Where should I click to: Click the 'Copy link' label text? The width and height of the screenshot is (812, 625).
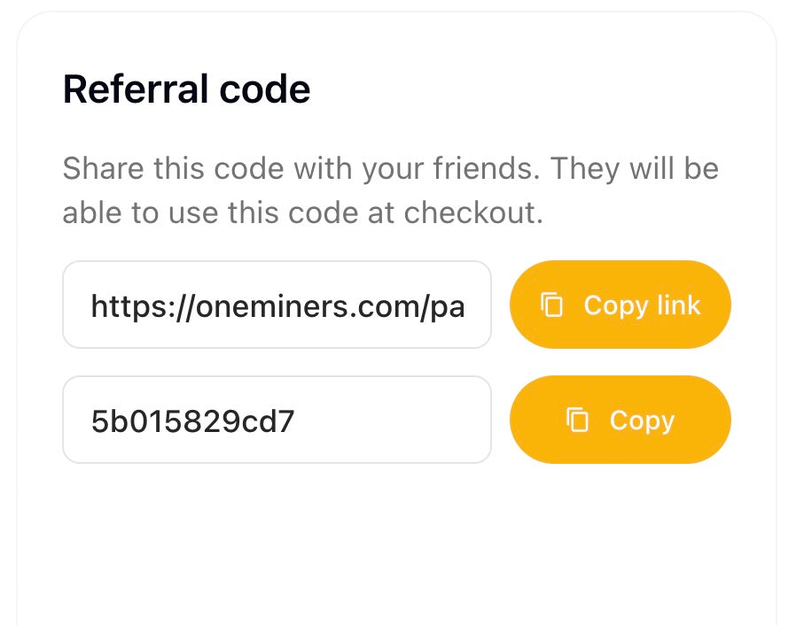click(x=642, y=305)
